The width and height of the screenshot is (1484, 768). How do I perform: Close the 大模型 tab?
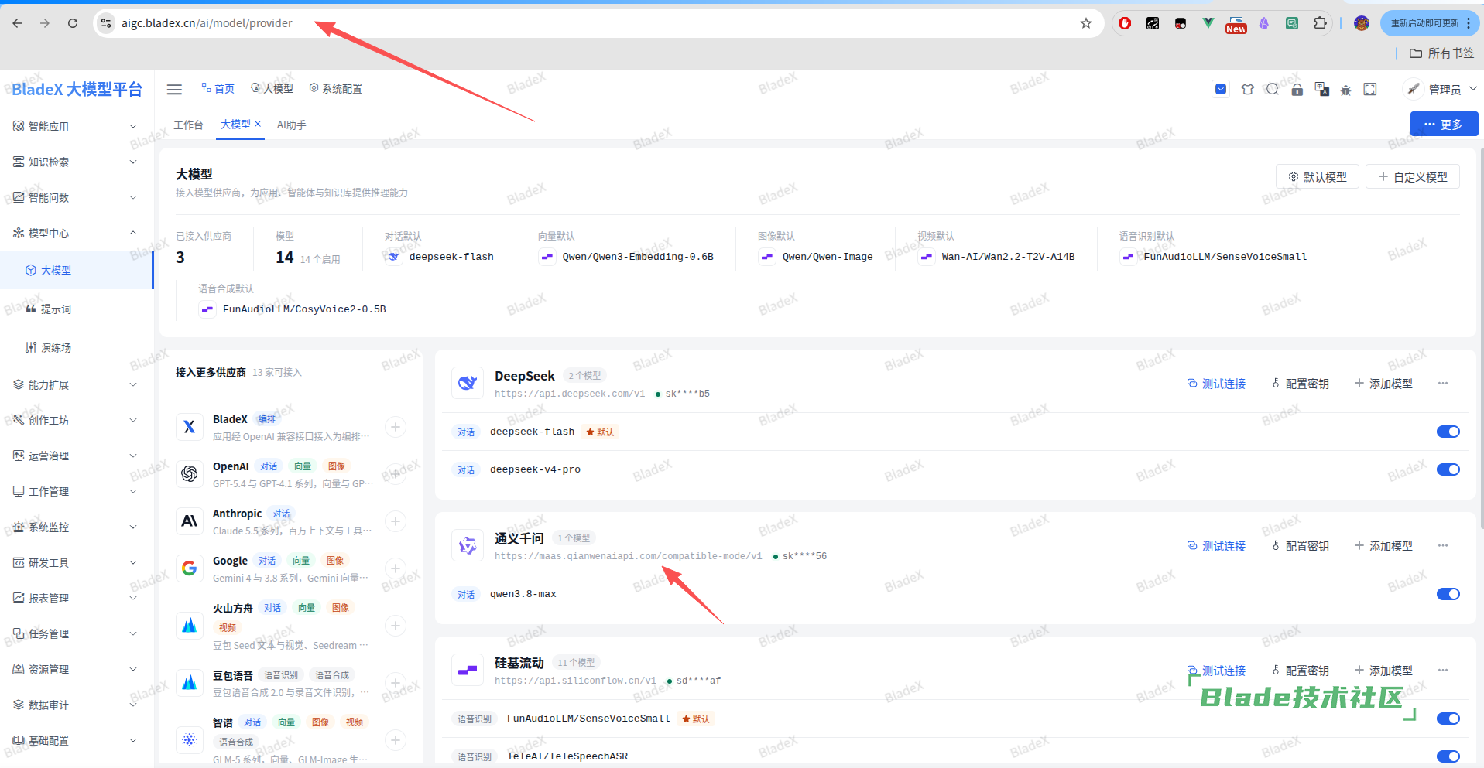coord(258,124)
